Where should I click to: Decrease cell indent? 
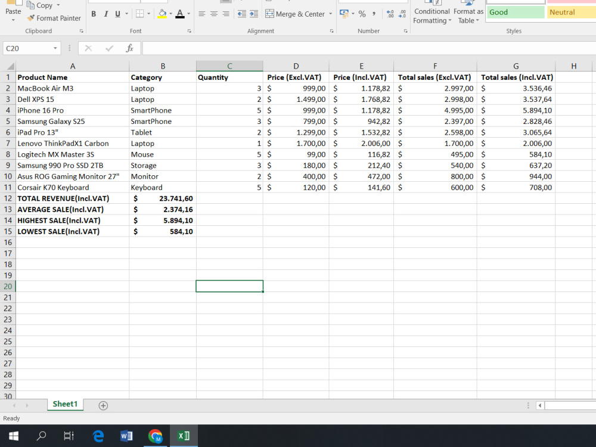tap(242, 14)
